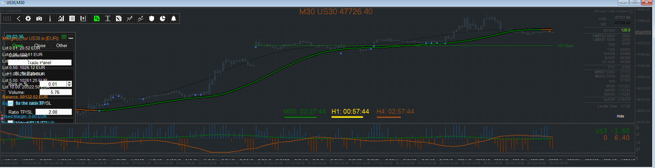Open the list view toolbar icon
This screenshot has height=168, width=655.
pos(72,18)
